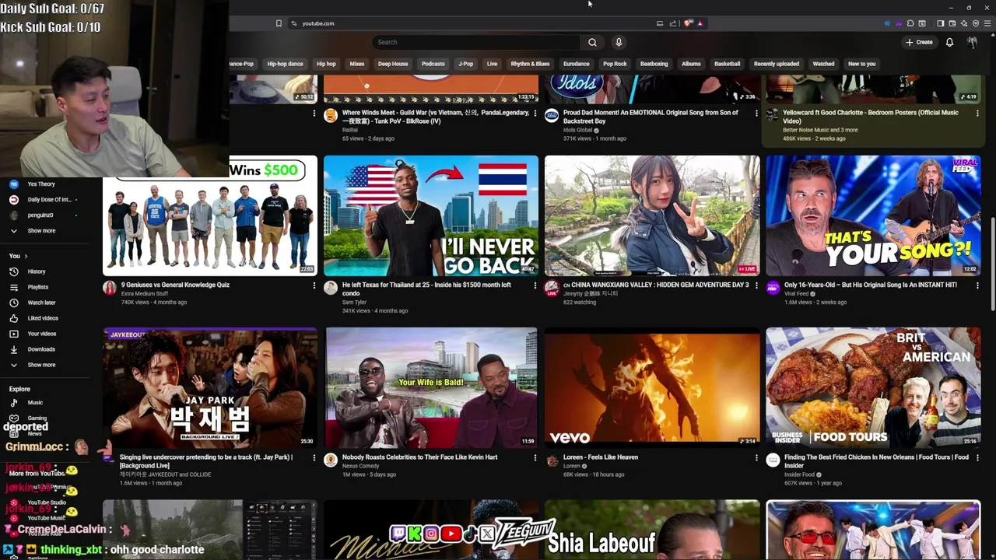
Task: Click Viral Feed channel avatar
Action: coord(773,288)
